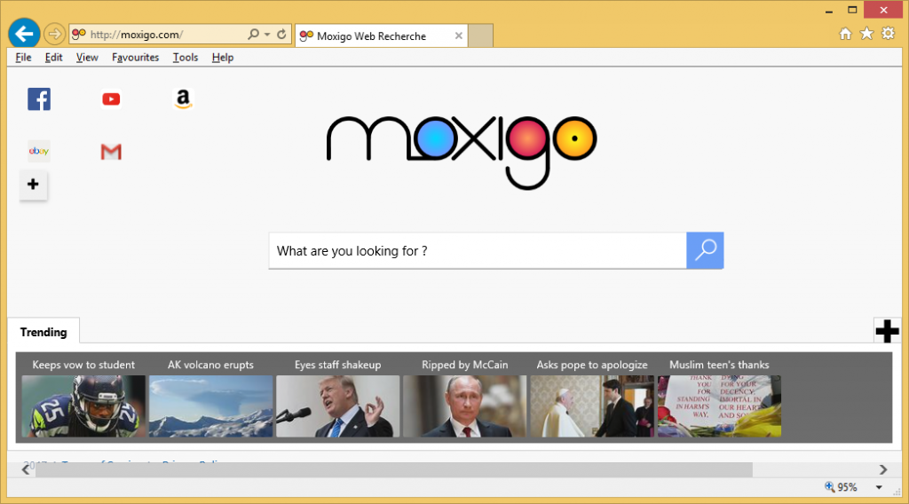The width and height of the screenshot is (909, 504).
Task: Click the blue magnifier search button
Action: pyautogui.click(x=705, y=250)
